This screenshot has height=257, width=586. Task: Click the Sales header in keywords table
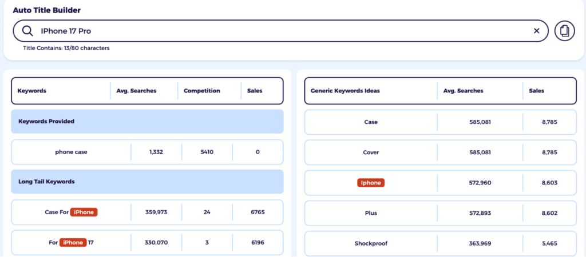pyautogui.click(x=255, y=91)
